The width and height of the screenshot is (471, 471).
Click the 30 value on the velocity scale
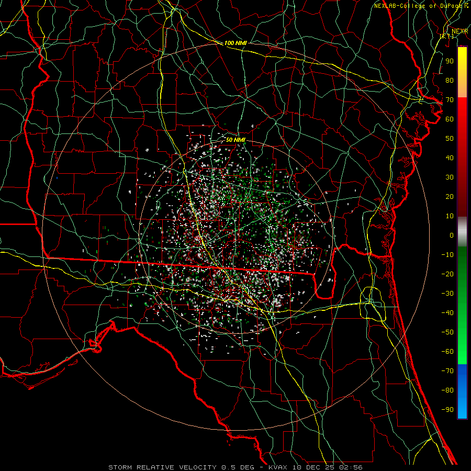450,177
